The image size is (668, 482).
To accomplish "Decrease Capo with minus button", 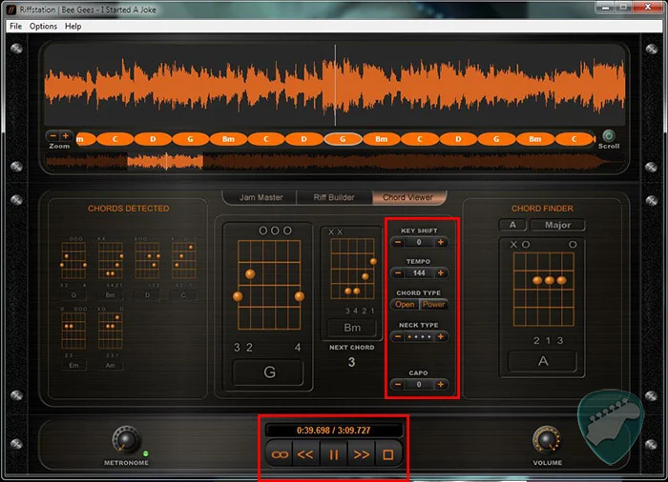I will [398, 385].
